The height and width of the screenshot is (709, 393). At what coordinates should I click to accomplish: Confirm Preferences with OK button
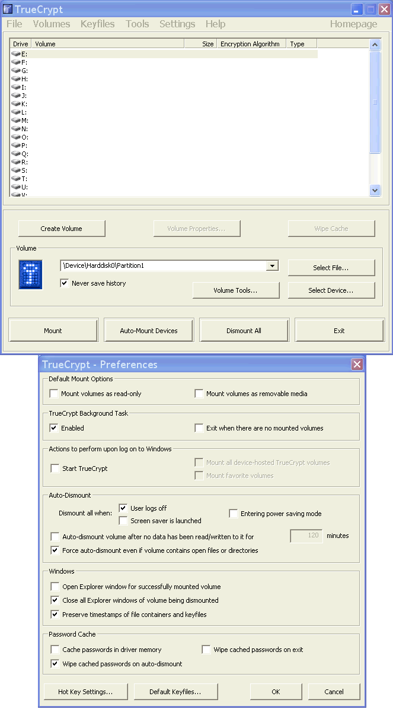pyautogui.click(x=276, y=692)
